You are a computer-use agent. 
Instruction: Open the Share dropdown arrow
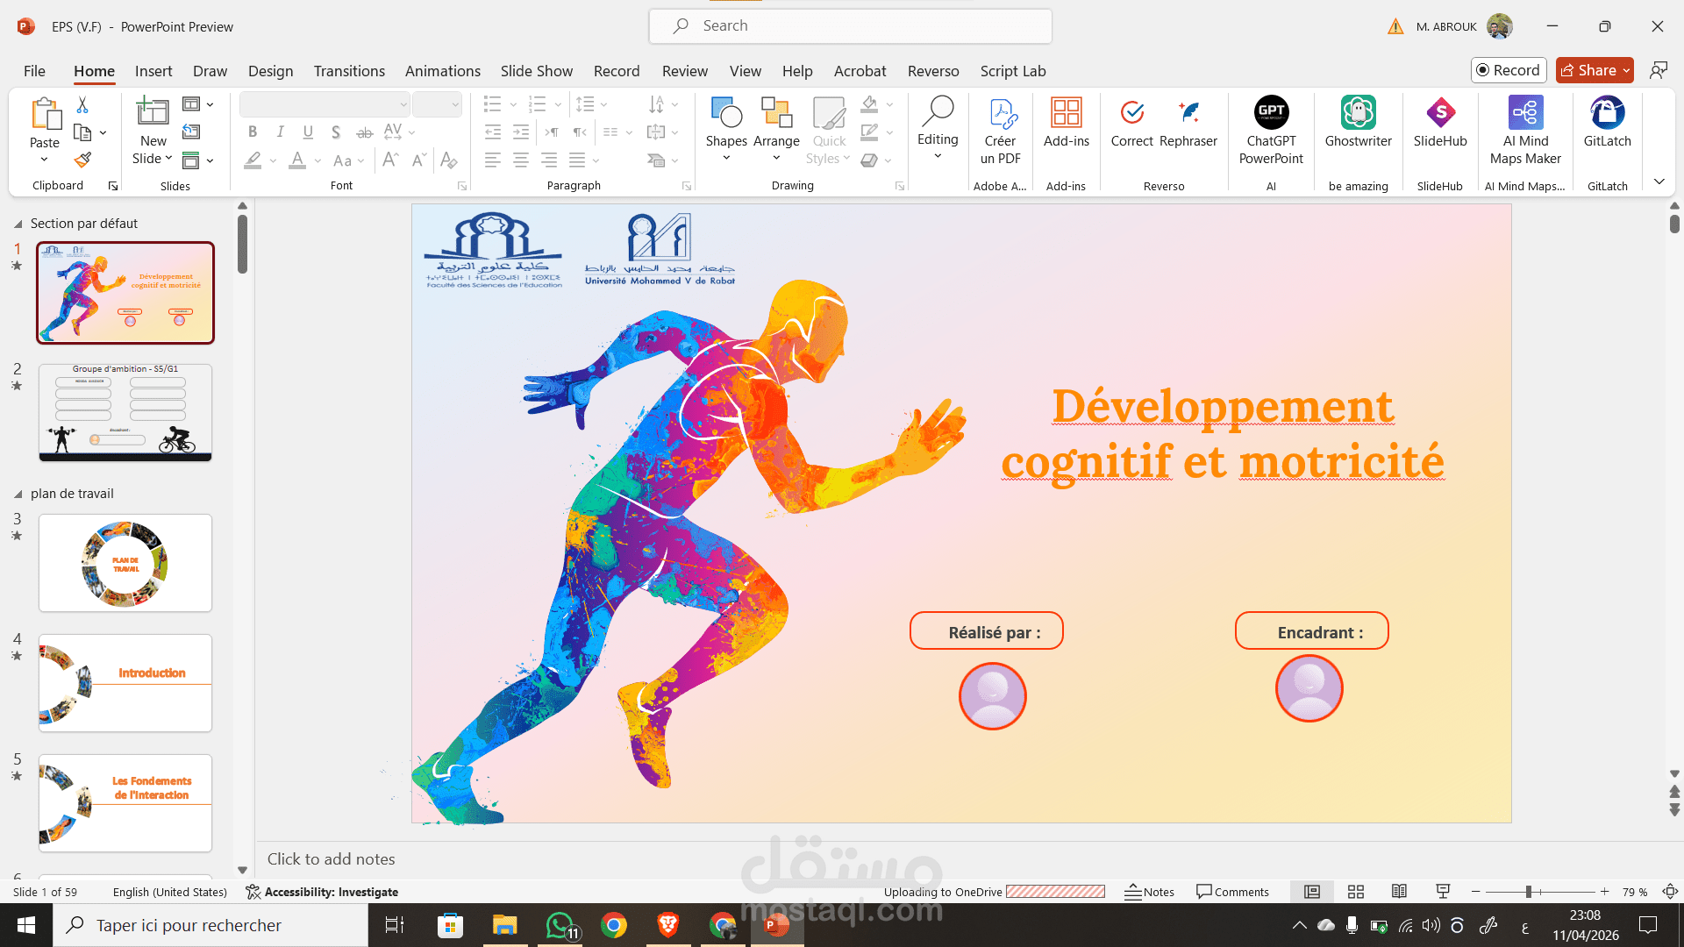1626,70
